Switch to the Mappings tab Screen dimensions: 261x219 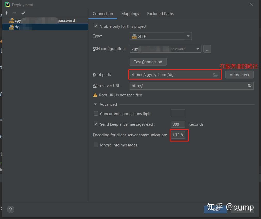130,13
